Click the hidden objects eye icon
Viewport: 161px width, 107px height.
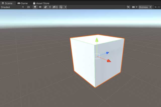pos(55,7)
